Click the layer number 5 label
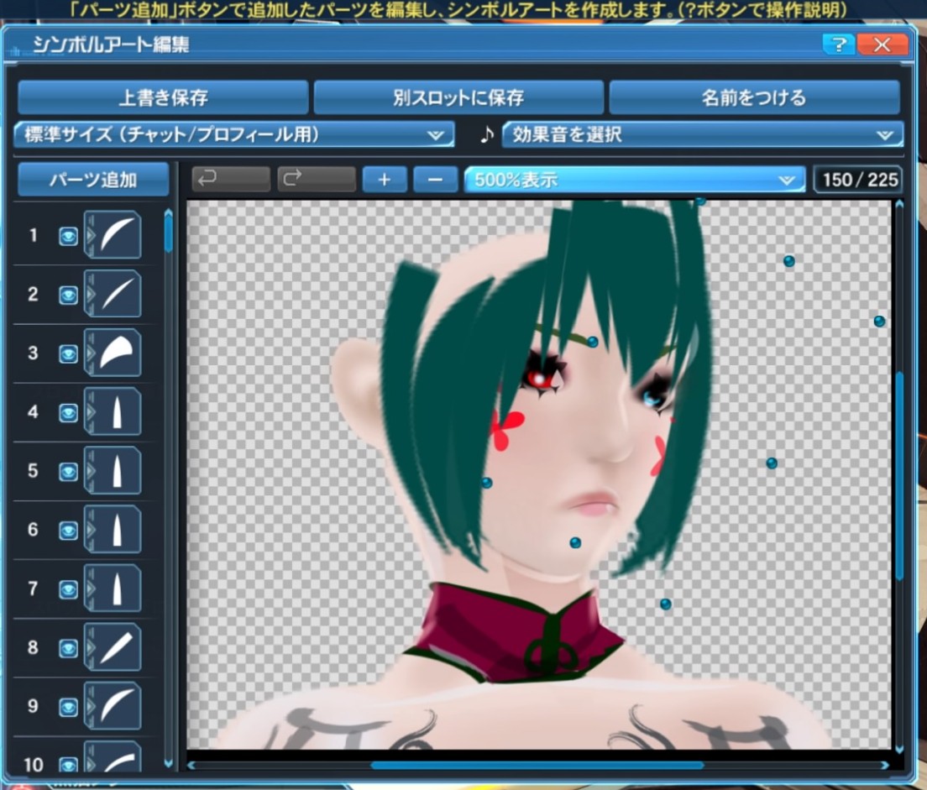The image size is (927, 790). click(x=33, y=471)
